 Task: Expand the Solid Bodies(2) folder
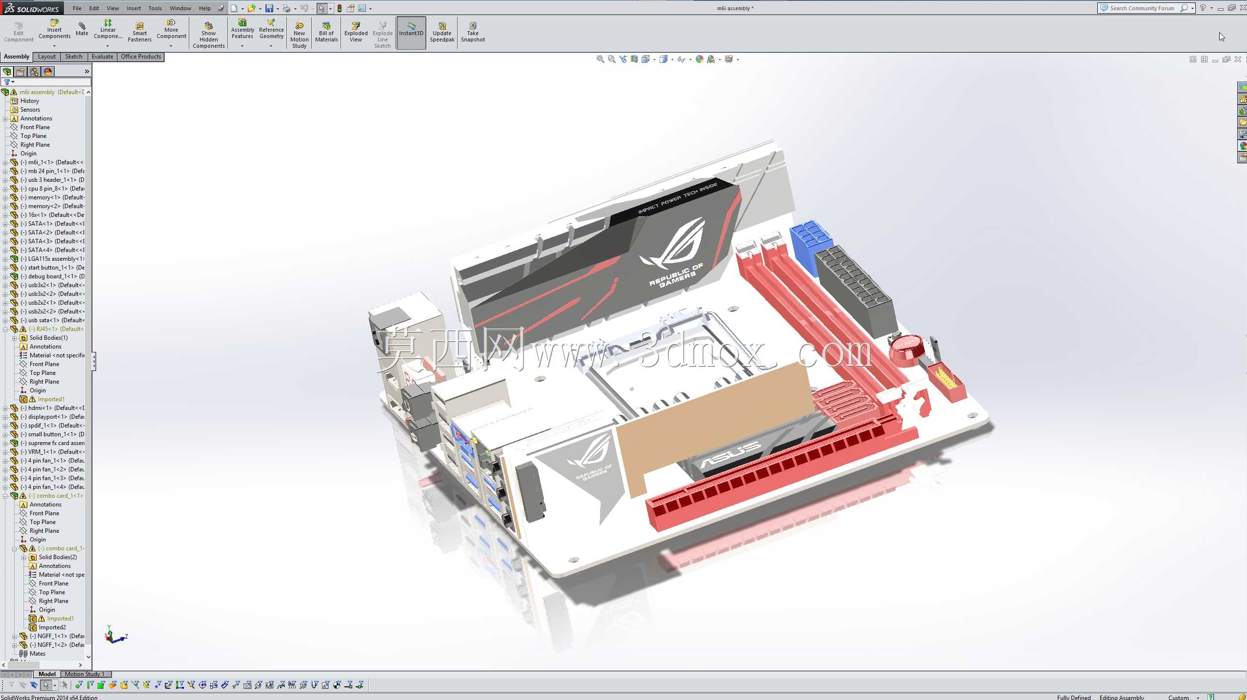24,557
